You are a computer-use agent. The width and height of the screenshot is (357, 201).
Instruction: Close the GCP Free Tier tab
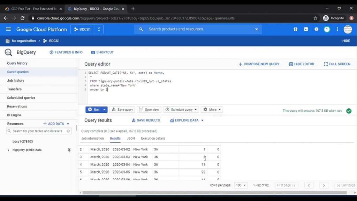pyautogui.click(x=61, y=9)
